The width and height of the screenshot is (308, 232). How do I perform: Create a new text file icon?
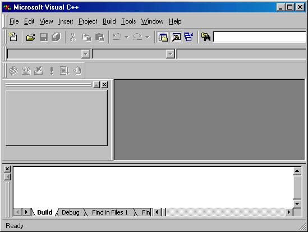click(x=13, y=37)
